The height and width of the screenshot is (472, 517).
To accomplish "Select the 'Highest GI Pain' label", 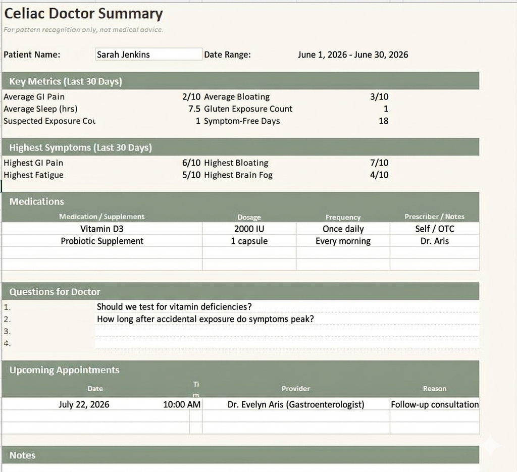I will coord(33,163).
